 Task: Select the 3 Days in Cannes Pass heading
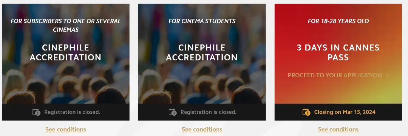pos(338,52)
